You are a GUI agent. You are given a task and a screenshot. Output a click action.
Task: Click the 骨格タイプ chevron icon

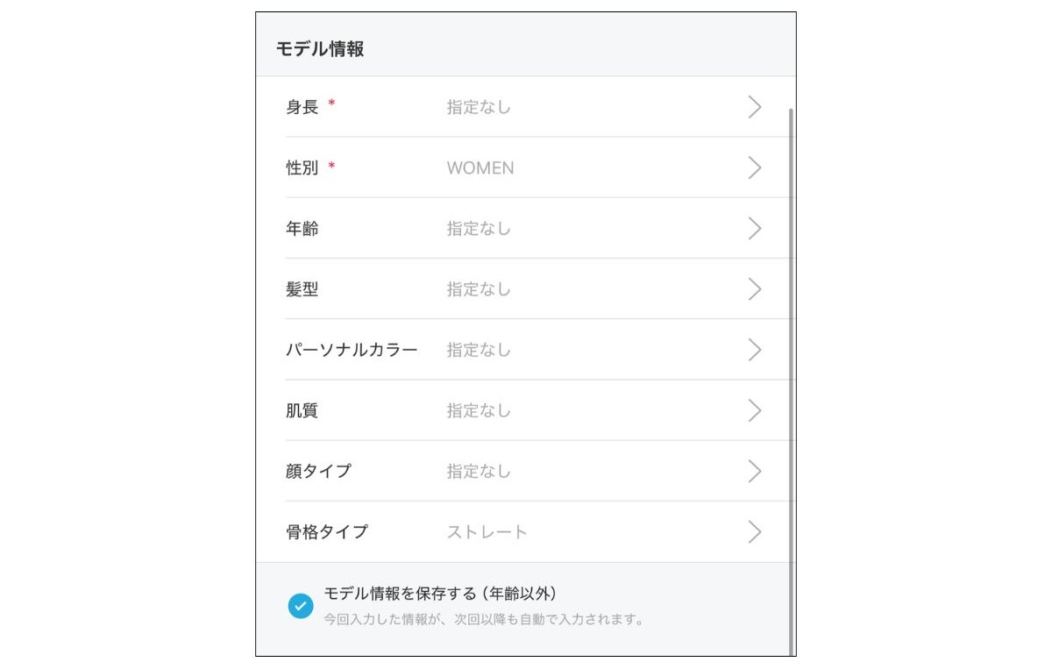[754, 532]
